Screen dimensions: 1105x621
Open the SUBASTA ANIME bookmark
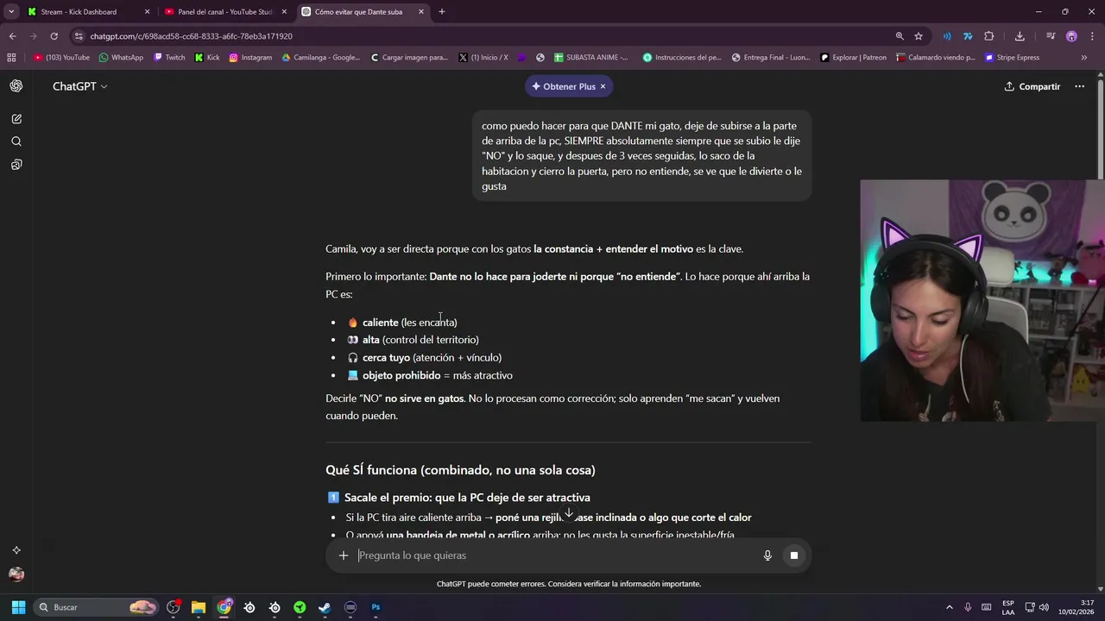point(591,58)
